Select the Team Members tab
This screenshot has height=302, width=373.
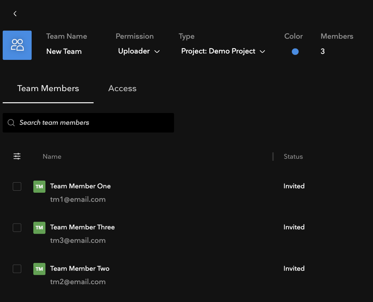[x=48, y=88]
